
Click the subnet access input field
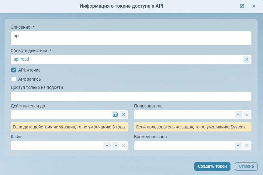[131, 96]
